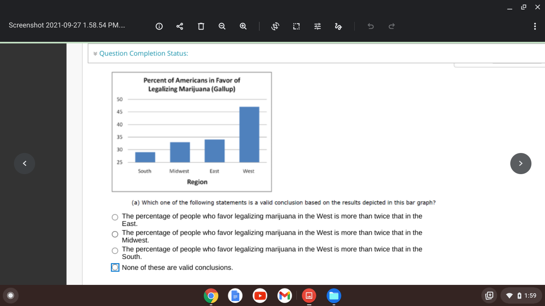The height and width of the screenshot is (306, 545).
Task: Select the radio button for the East statement
Action: point(115,217)
